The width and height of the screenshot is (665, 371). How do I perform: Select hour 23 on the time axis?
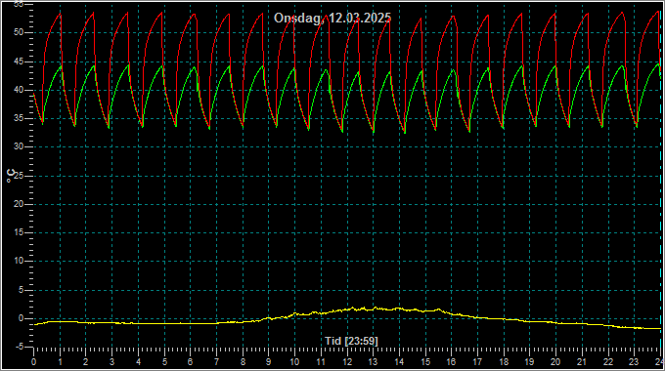tap(634, 362)
